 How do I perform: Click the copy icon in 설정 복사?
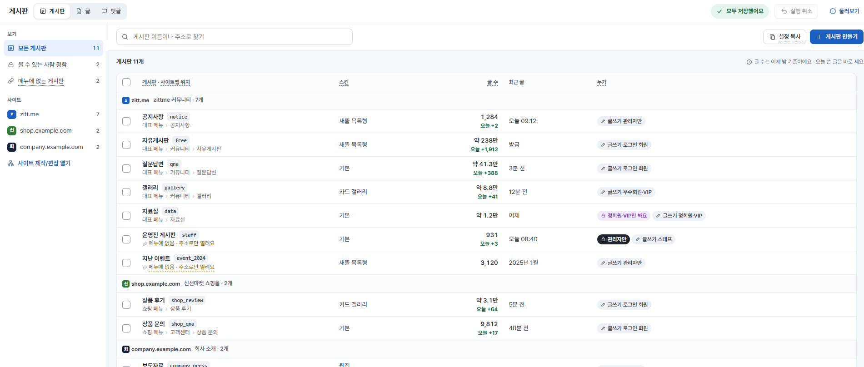[772, 37]
